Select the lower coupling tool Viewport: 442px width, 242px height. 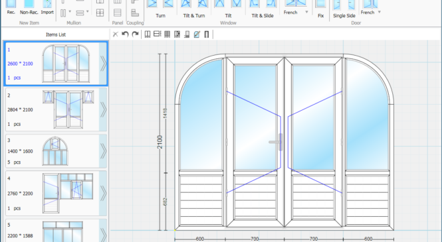click(x=135, y=13)
